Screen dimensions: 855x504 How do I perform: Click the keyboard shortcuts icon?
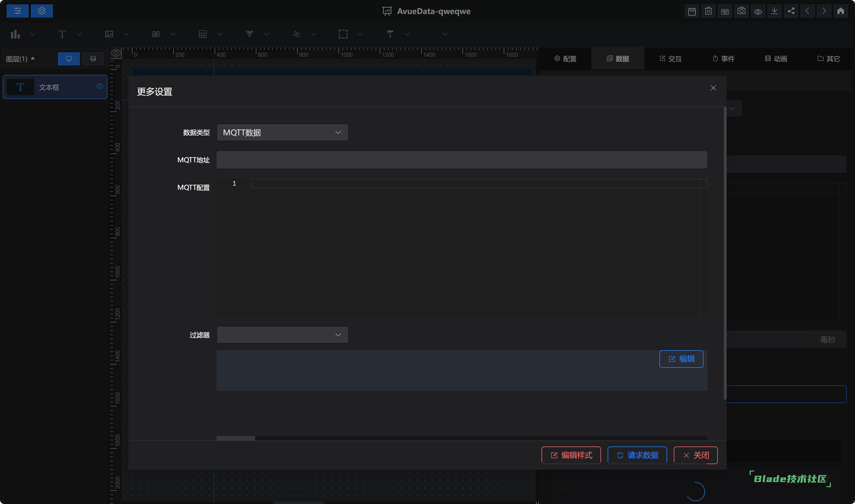(725, 11)
